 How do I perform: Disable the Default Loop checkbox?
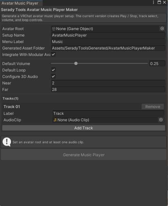(x=53, y=70)
